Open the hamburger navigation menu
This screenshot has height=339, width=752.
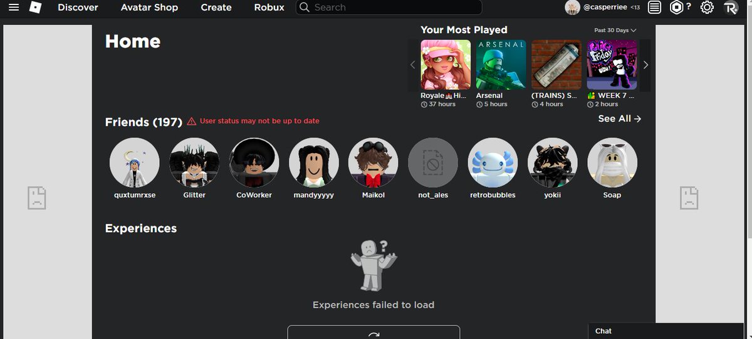13,8
